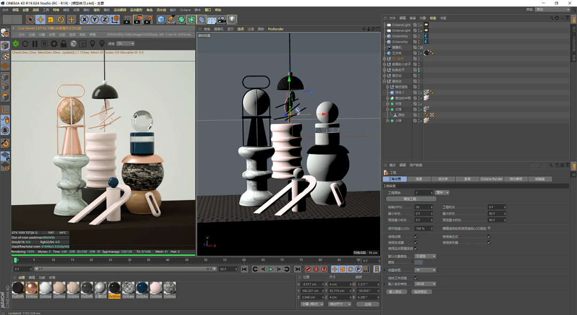Open the spline pen tool icon
577x315 pixels.
[171, 19]
